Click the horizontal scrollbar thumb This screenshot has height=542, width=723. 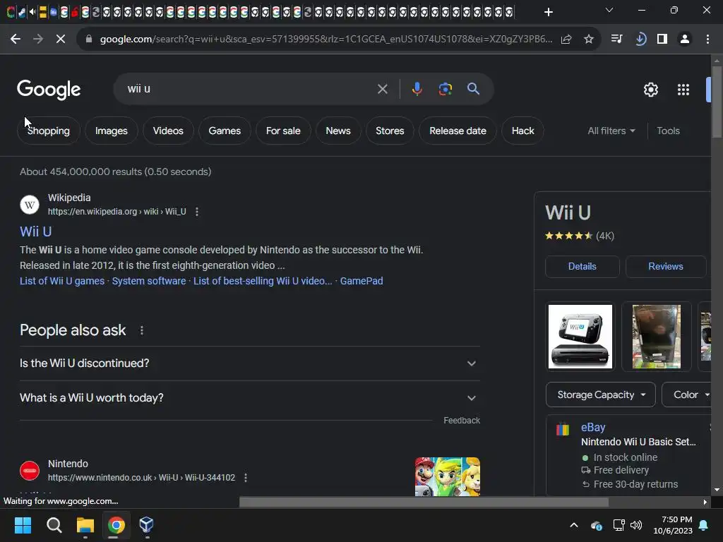(424, 502)
